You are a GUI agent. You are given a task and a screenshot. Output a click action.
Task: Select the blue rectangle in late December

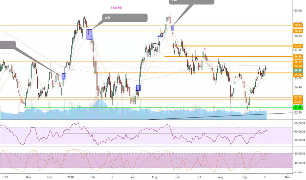pos(64,76)
